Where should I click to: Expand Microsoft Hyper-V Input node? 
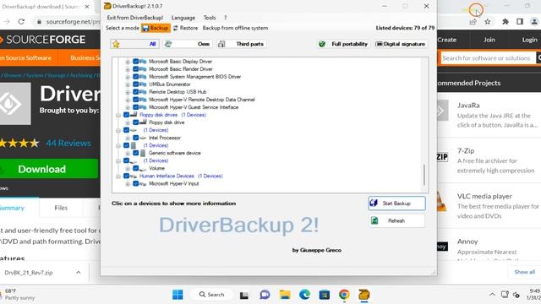(128, 184)
